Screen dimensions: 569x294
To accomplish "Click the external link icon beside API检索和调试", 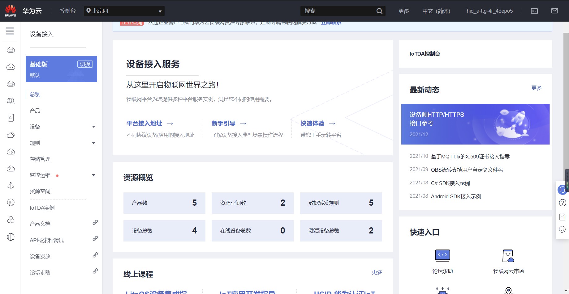I will coord(95,239).
